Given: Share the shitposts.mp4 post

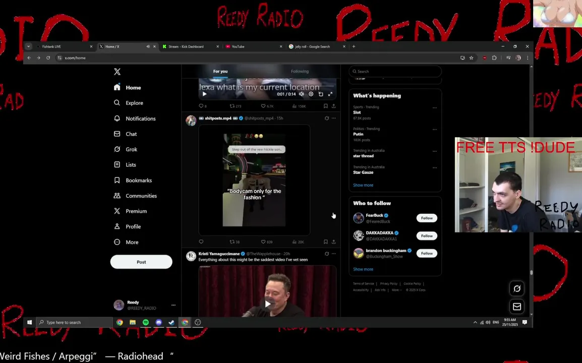Looking at the screenshot, I should (334, 241).
